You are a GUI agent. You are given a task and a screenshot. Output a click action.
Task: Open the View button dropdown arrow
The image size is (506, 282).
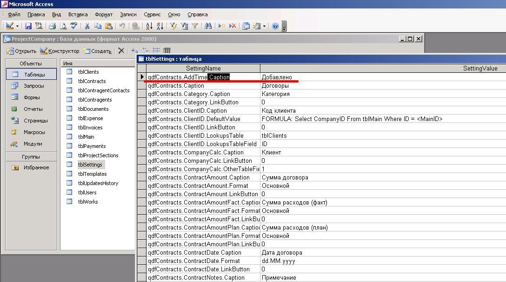[x=17, y=26]
